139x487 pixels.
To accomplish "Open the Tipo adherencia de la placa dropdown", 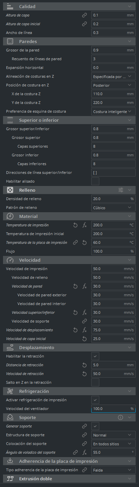I will [113, 470].
